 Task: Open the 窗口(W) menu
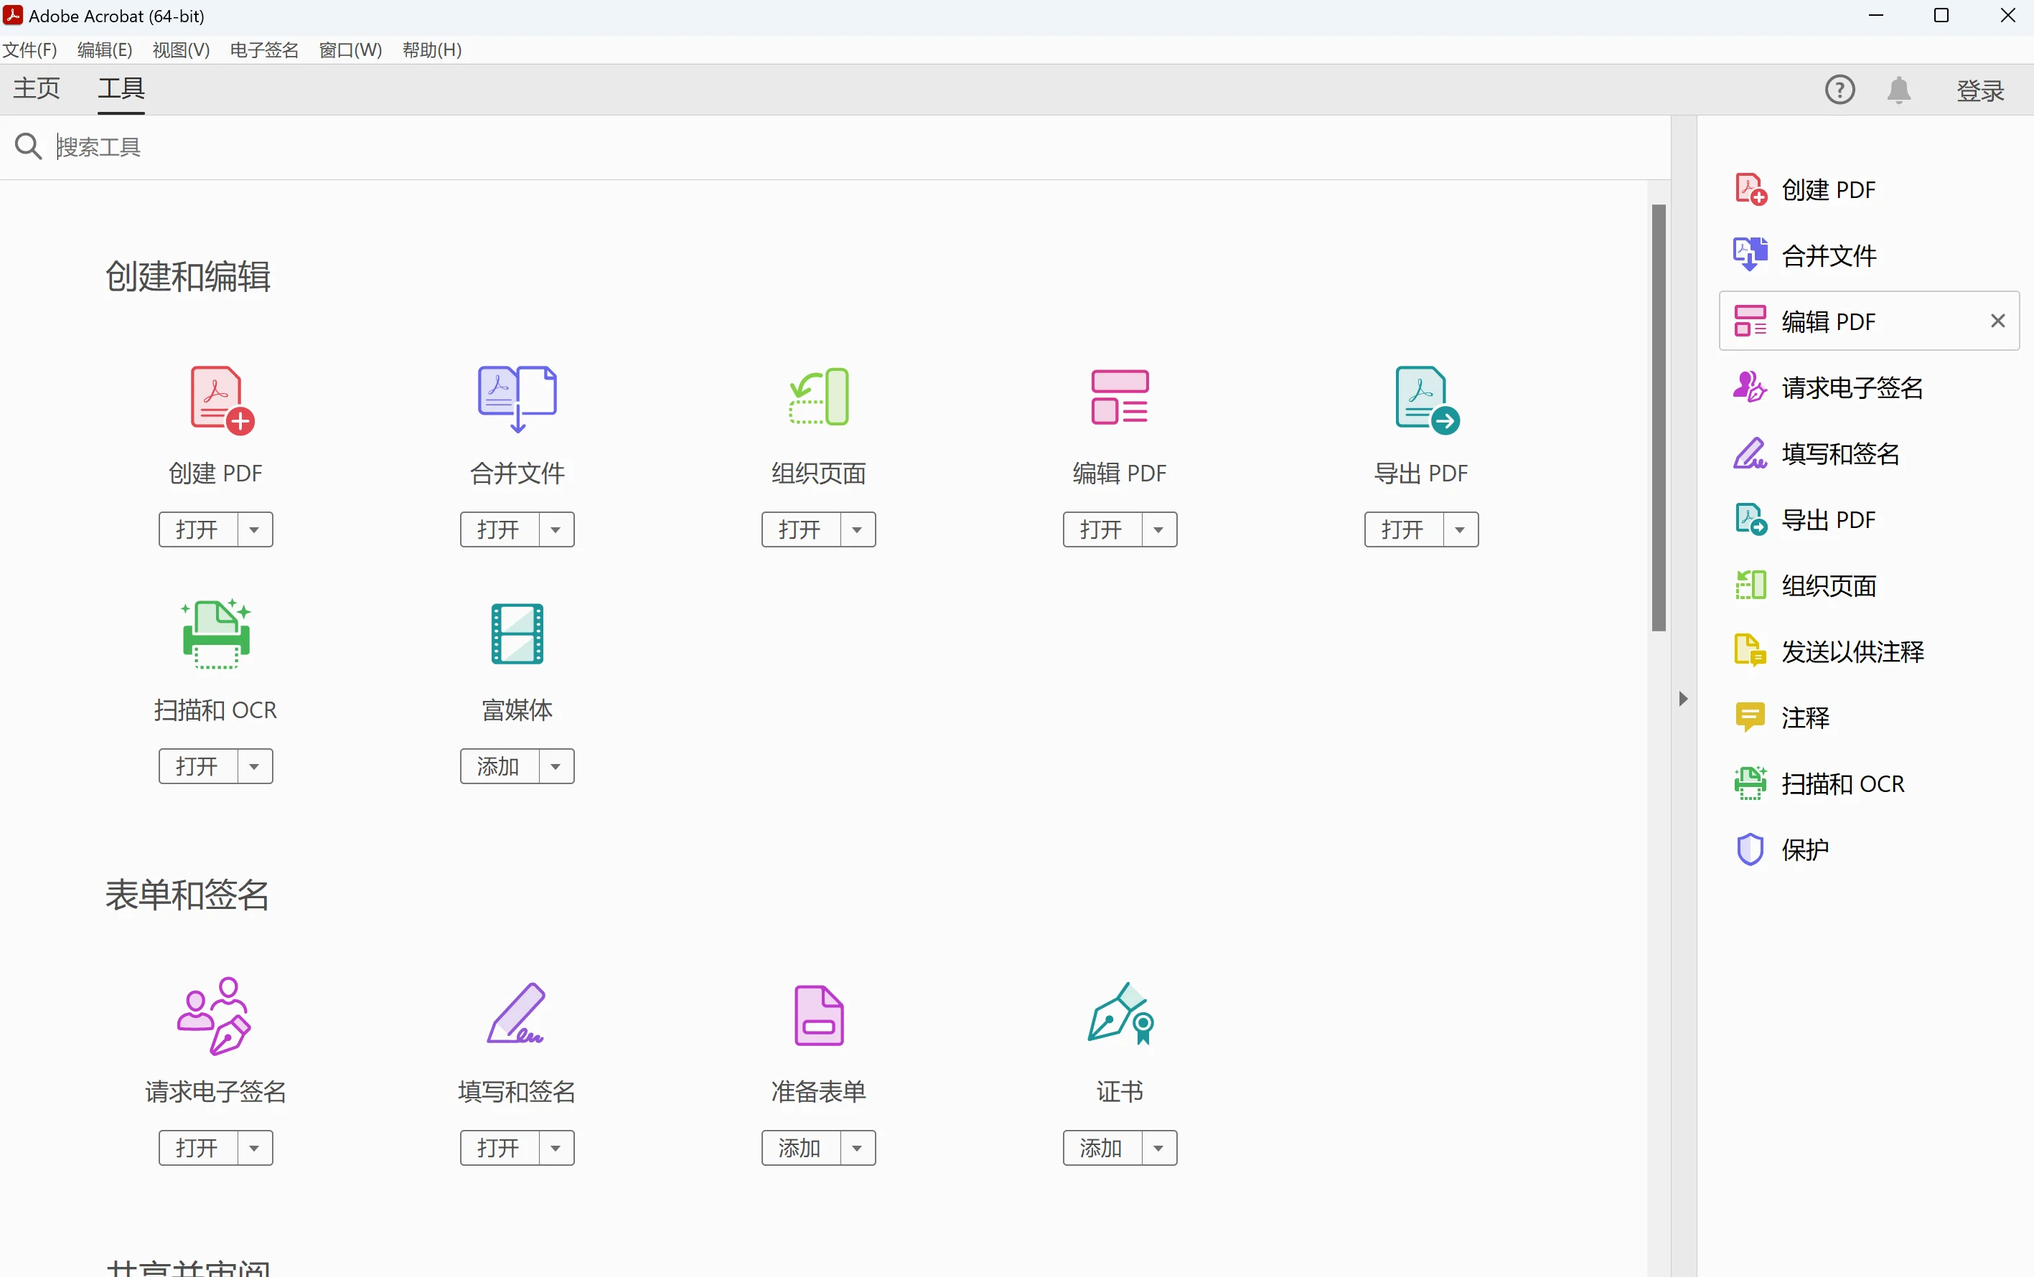click(350, 50)
